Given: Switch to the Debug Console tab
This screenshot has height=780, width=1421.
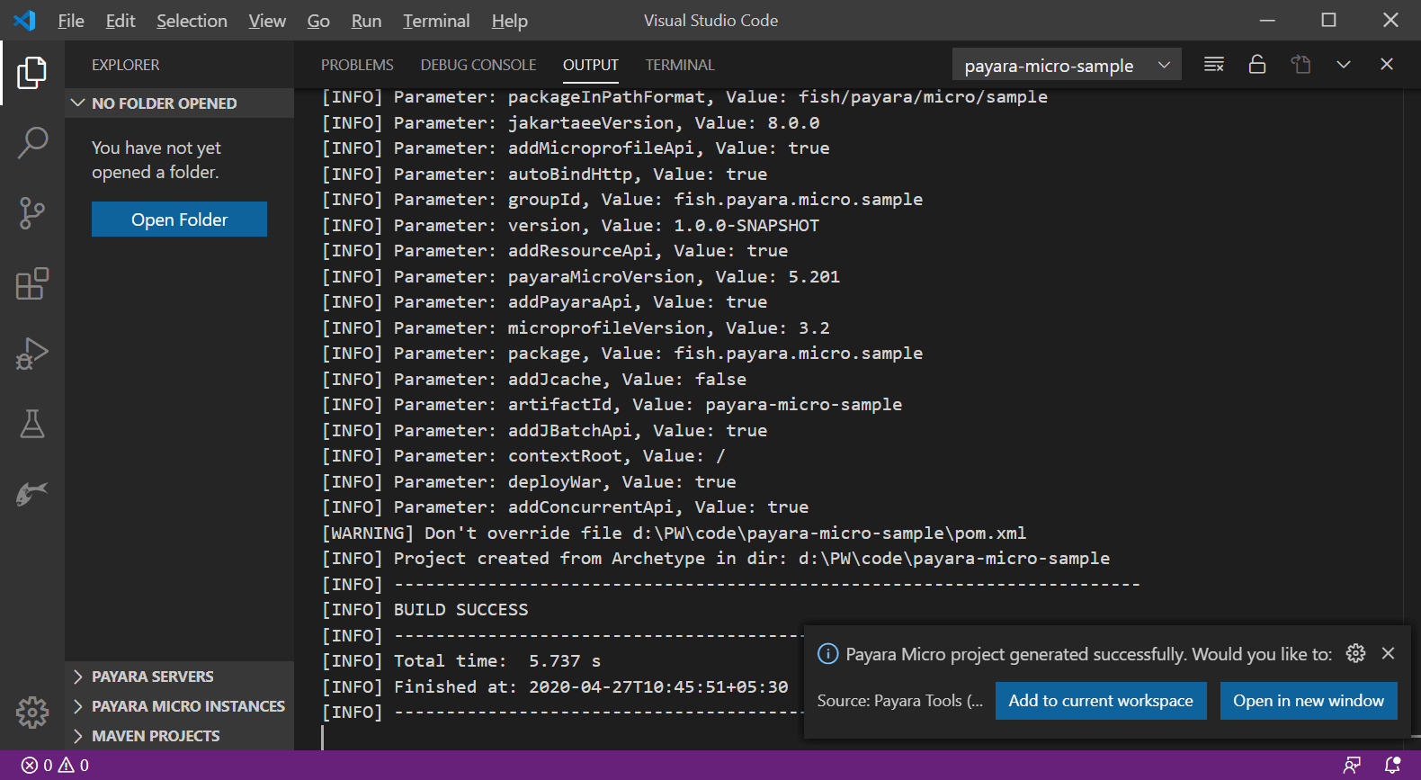Looking at the screenshot, I should tap(478, 65).
